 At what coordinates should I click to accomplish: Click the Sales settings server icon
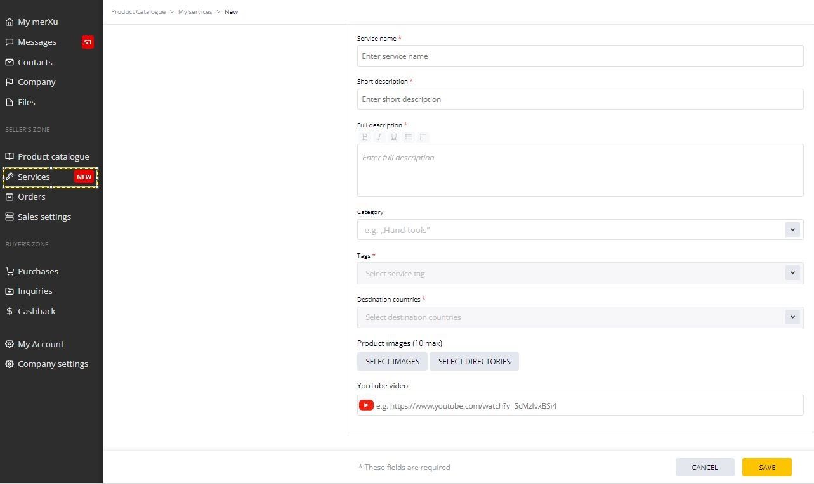[9, 217]
